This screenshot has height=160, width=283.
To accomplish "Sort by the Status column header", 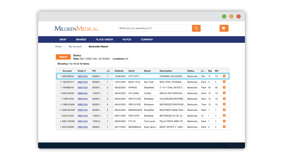I will coord(191,71).
